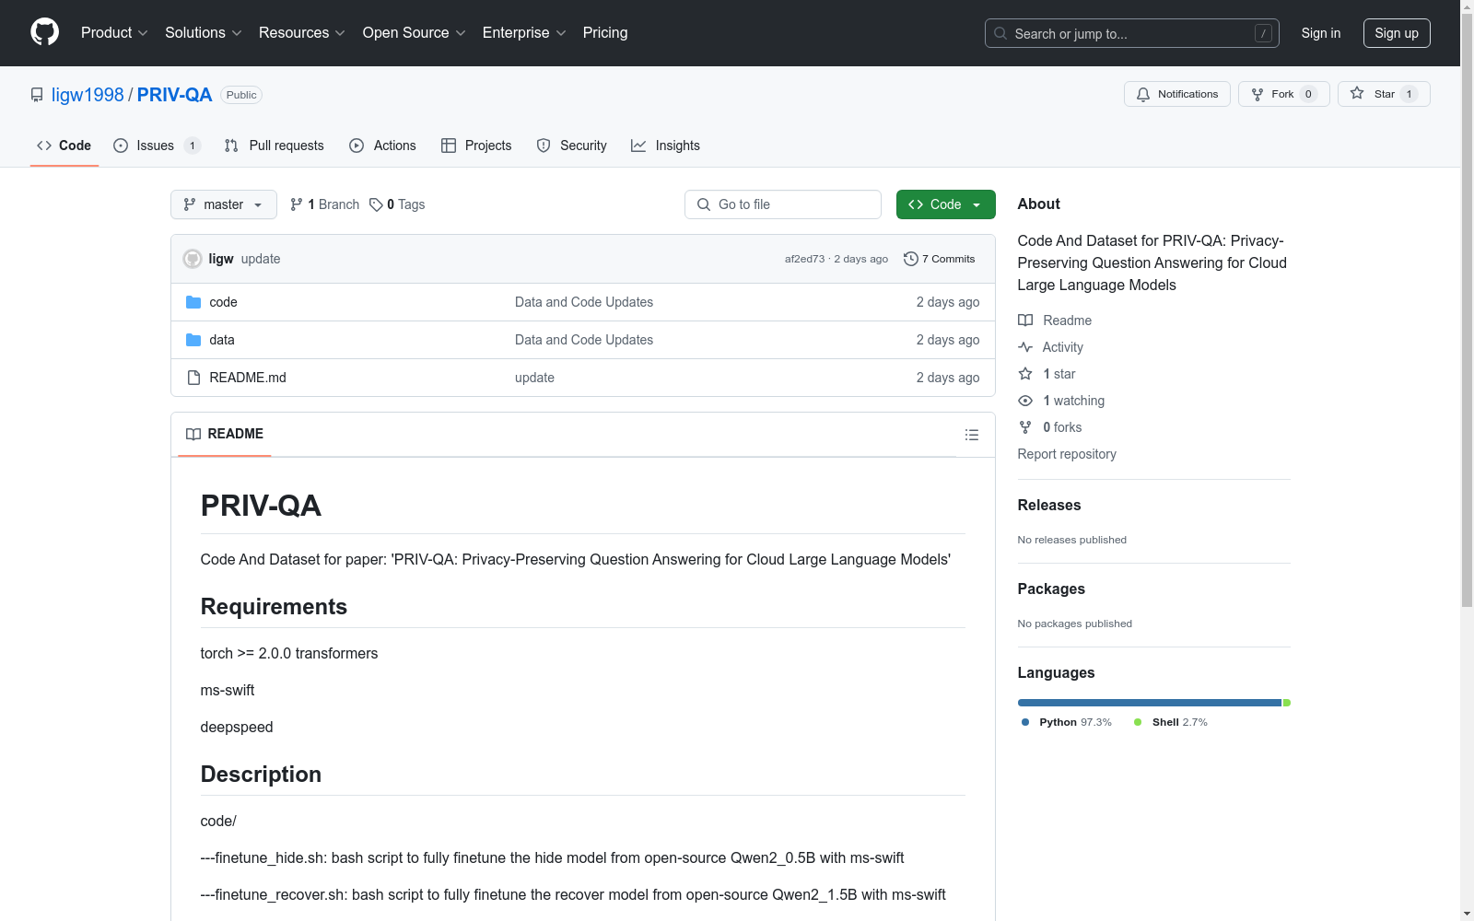Expand the Enterprise menu
This screenshot has width=1474, height=921.
click(523, 32)
